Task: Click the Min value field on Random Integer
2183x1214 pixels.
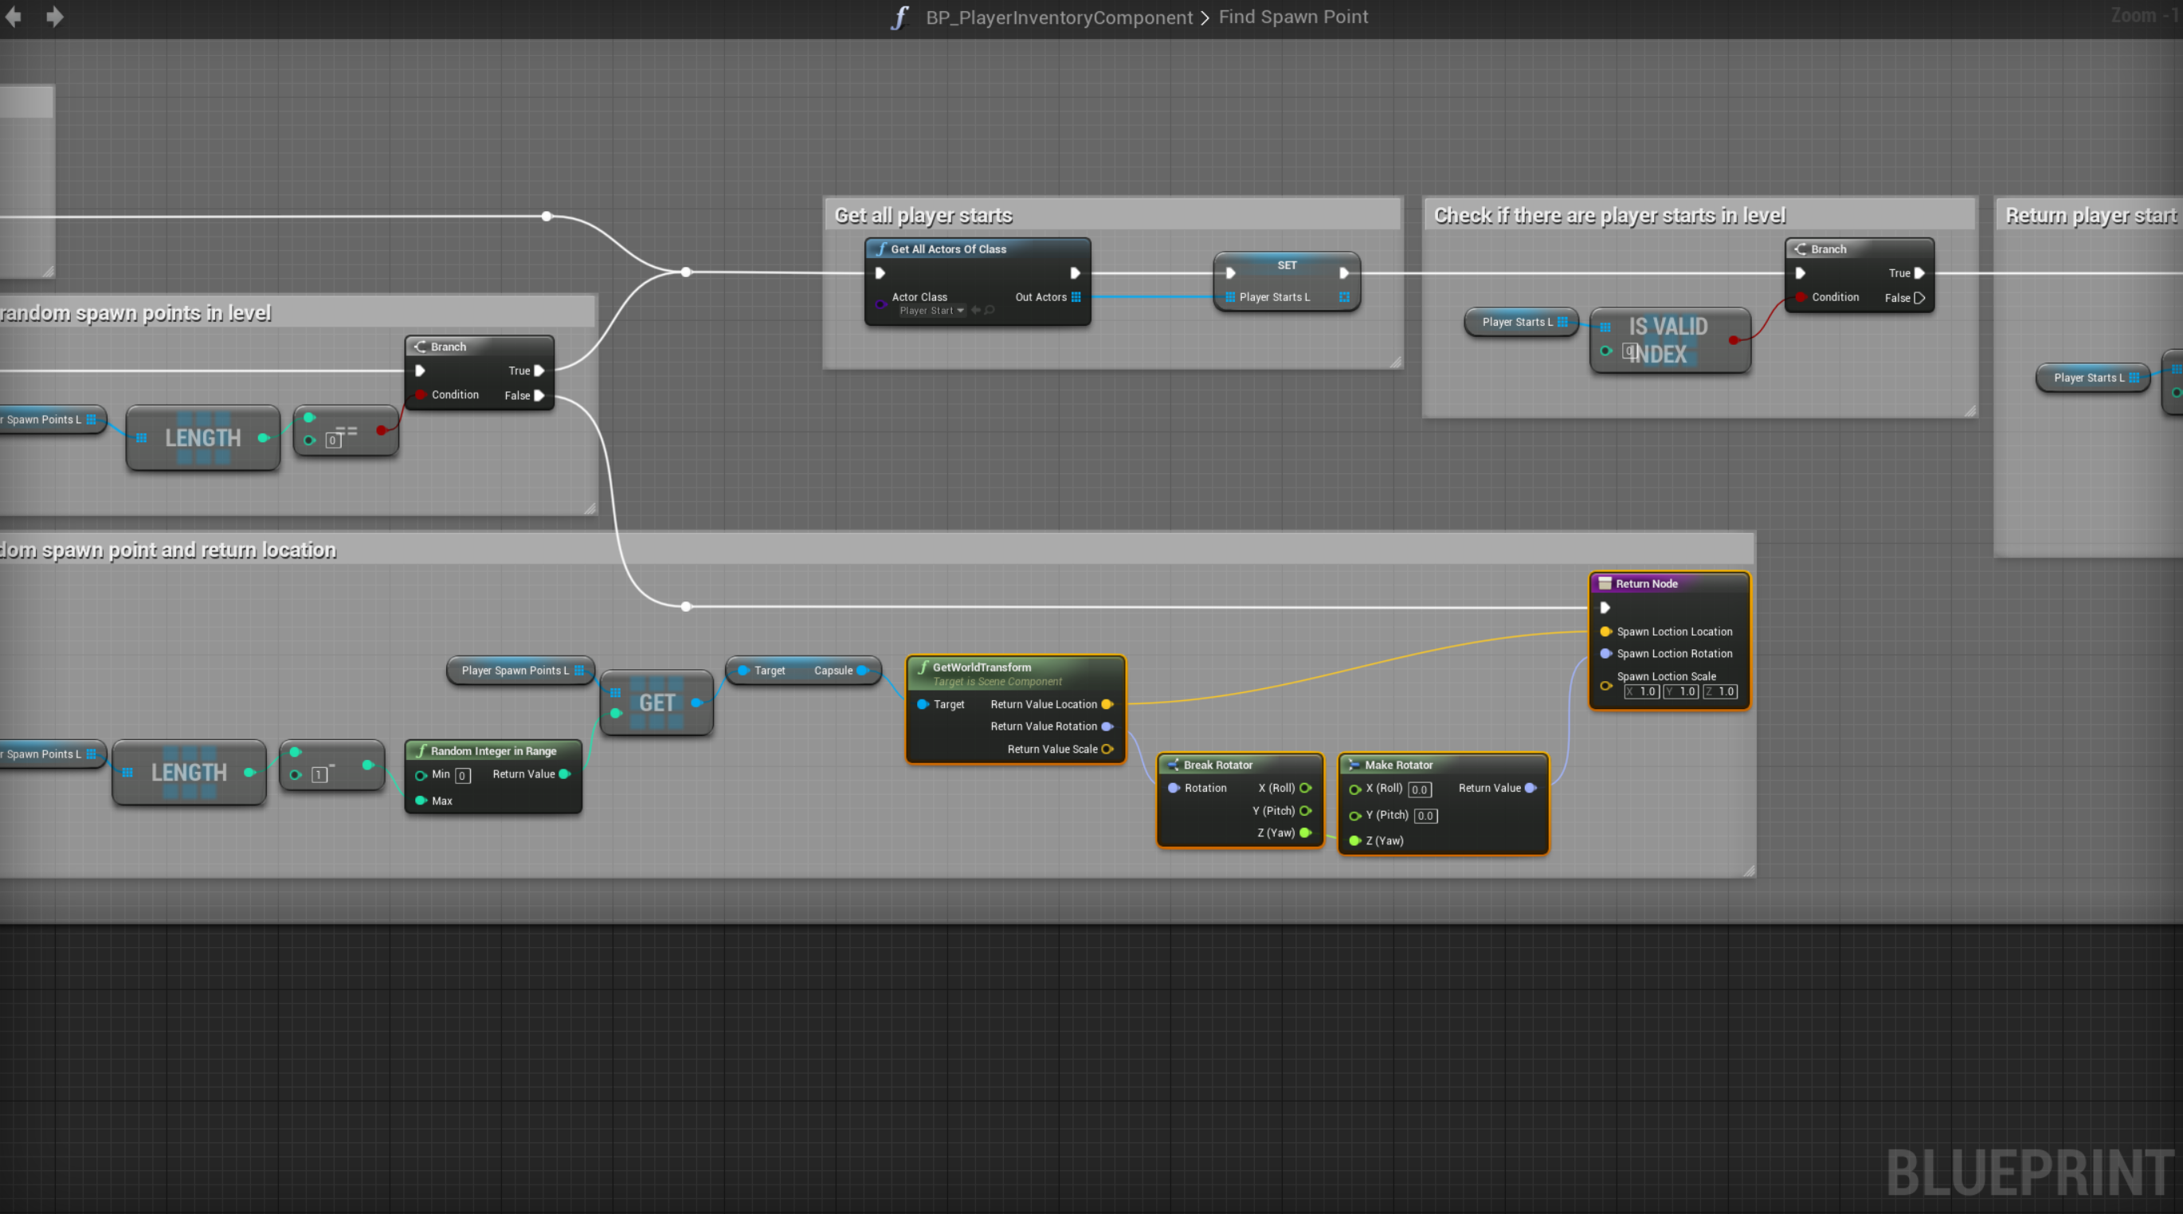Action: coord(463,775)
